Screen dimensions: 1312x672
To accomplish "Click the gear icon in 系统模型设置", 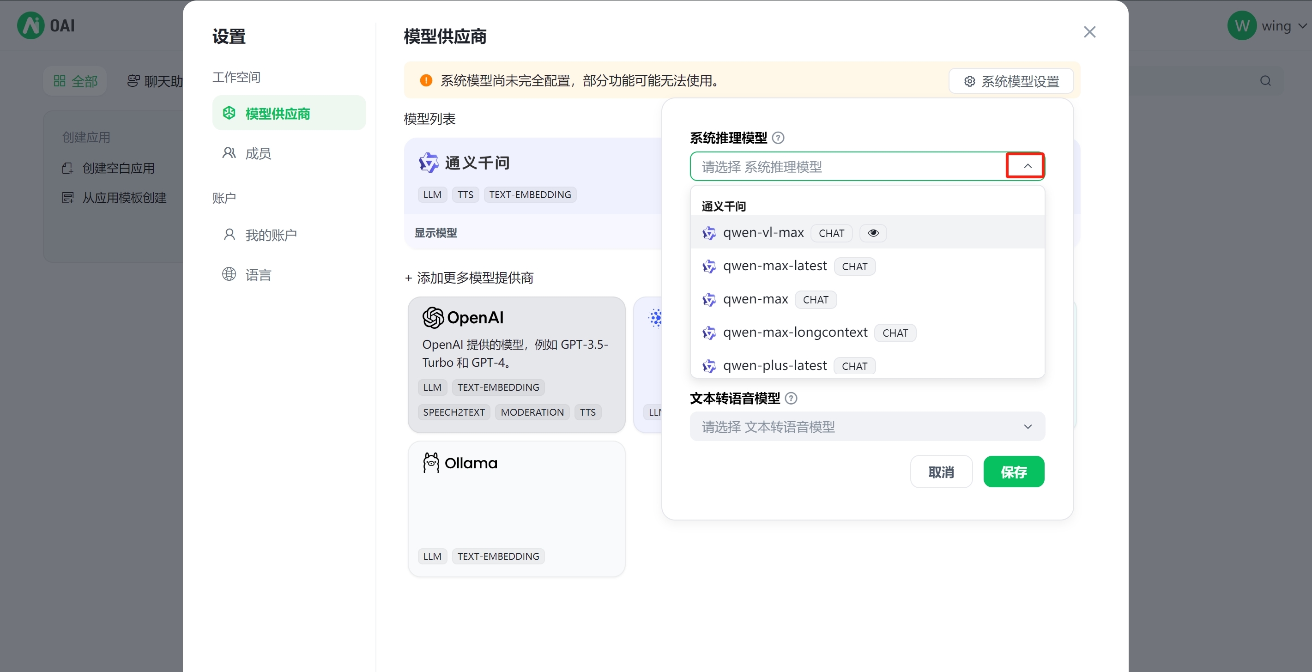I will click(x=970, y=81).
